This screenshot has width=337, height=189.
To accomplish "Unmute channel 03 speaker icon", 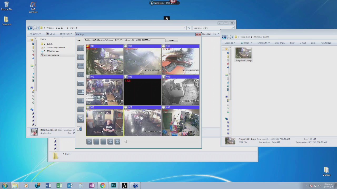I will 164,46.
